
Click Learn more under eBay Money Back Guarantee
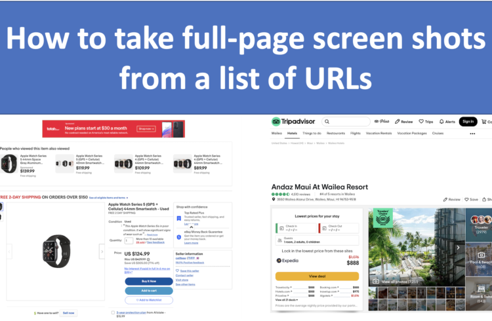click(191, 243)
